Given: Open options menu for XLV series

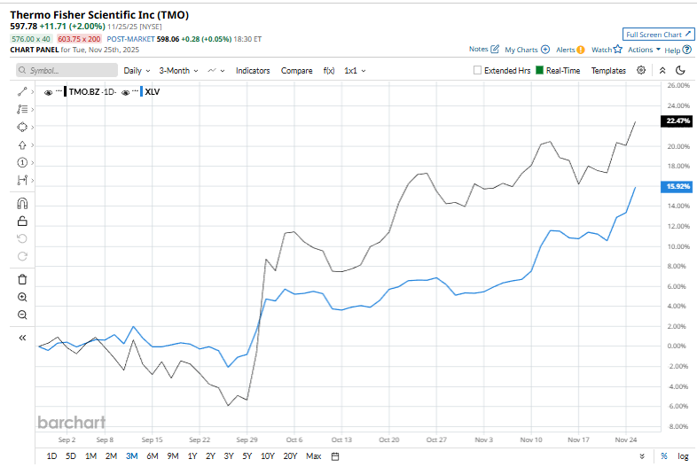Looking at the screenshot, I should coord(135,91).
